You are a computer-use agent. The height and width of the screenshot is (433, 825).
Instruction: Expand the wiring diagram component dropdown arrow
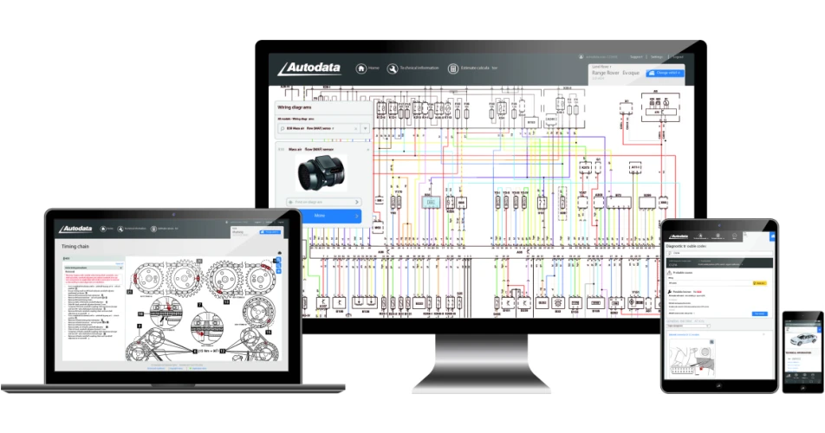coord(365,129)
